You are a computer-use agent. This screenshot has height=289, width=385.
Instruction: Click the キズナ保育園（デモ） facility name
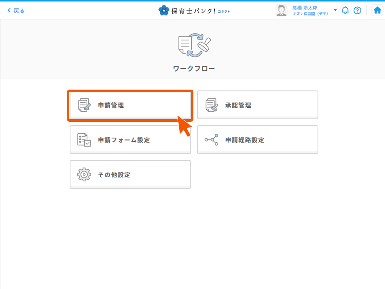pos(310,14)
